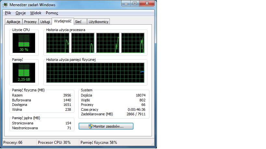Viewport: 266px width, 149px height.
Task: Click the physical memory usage history graph
Action: [95, 73]
